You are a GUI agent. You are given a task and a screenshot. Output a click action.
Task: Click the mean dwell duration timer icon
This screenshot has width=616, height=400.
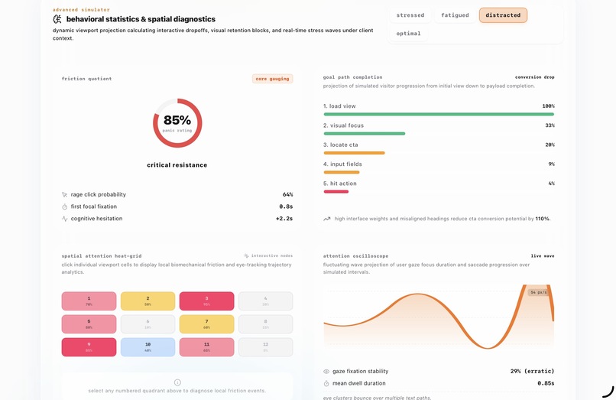pyautogui.click(x=326, y=383)
